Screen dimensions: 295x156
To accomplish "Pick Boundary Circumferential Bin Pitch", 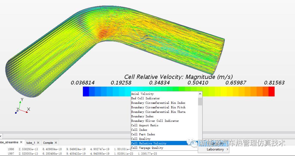I will tap(164, 107).
